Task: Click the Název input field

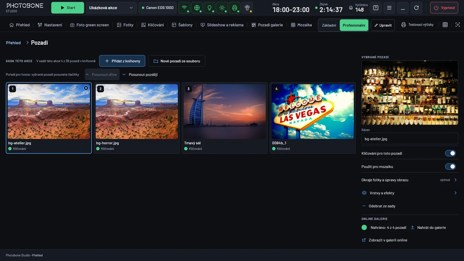Action: (410, 139)
